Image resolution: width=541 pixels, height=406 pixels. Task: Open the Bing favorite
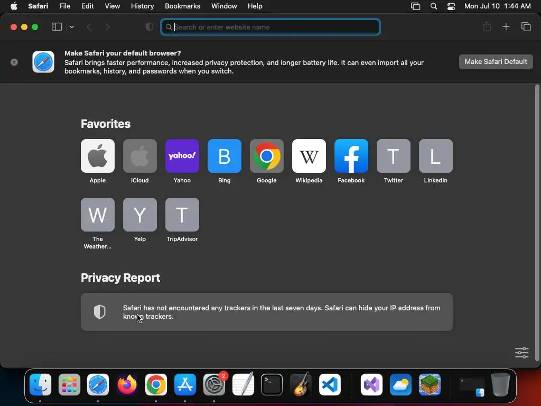pos(224,156)
